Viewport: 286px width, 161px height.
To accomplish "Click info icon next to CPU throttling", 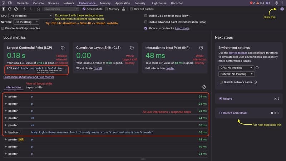I will [257, 68].
